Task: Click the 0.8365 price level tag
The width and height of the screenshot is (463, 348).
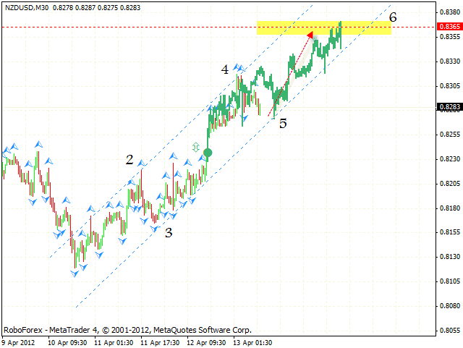Action: click(x=449, y=26)
